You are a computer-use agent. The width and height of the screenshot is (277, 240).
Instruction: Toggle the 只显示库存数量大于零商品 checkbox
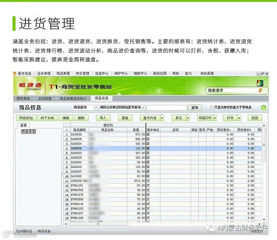212,107
